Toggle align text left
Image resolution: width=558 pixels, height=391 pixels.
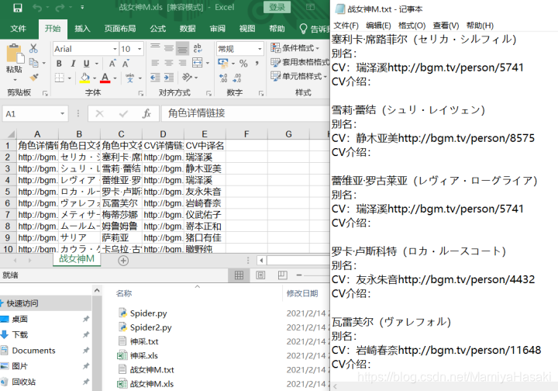[x=155, y=64]
